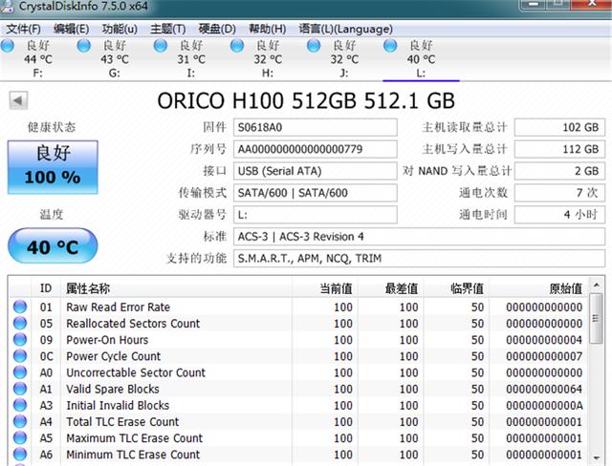Click the power-on hours value 4 小时
Image resolution: width=612 pixels, height=466 pixels.
pos(559,215)
